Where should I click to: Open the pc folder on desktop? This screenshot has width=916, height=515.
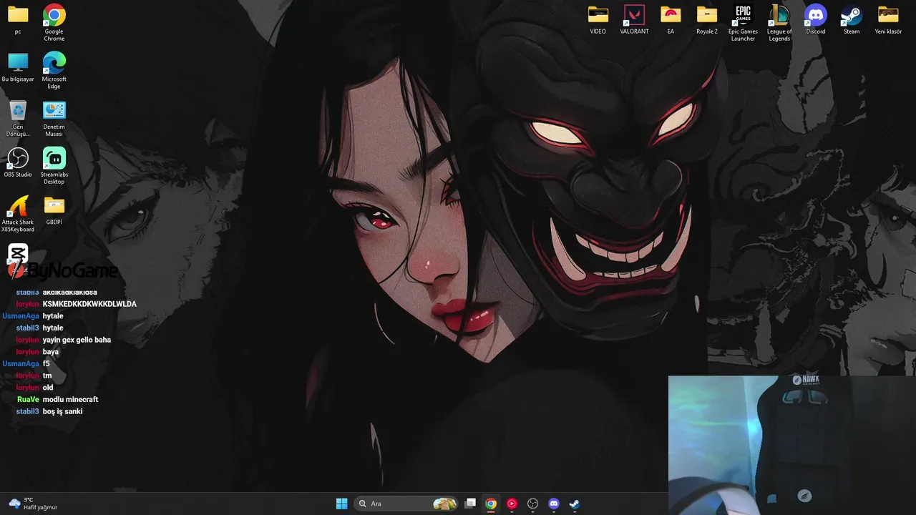18,19
